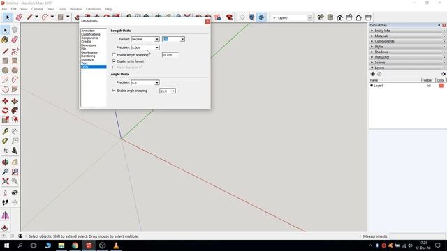Activate the Push/Pull tool
447x251 pixels.
[15, 101]
